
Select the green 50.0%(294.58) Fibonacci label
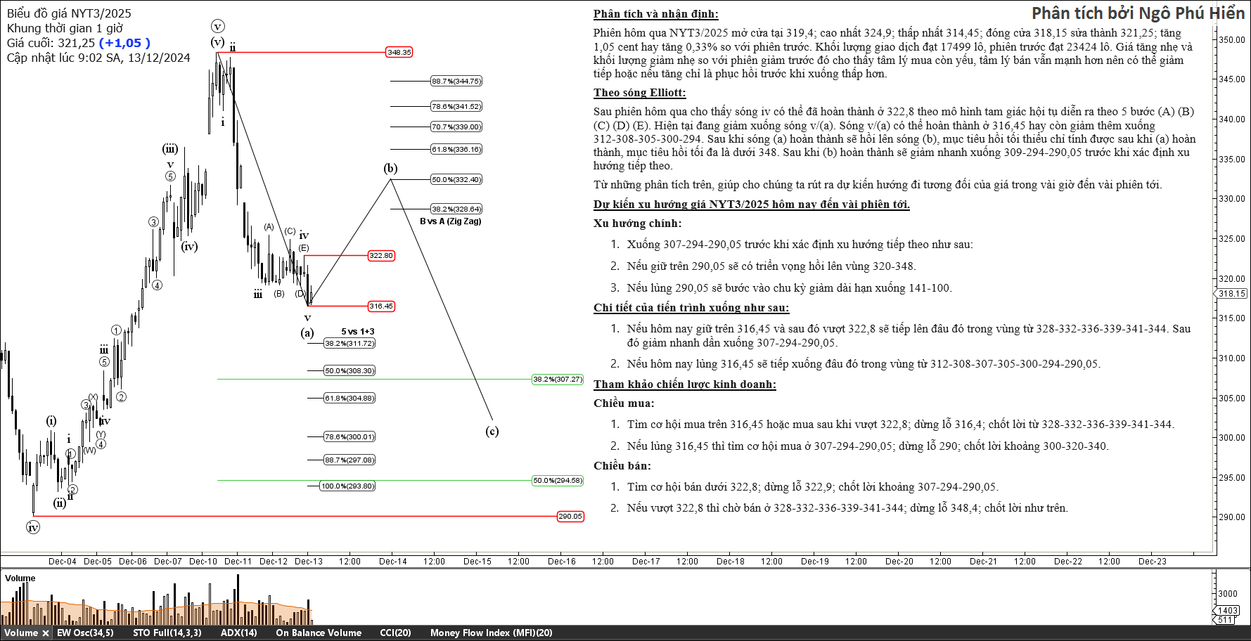point(558,481)
